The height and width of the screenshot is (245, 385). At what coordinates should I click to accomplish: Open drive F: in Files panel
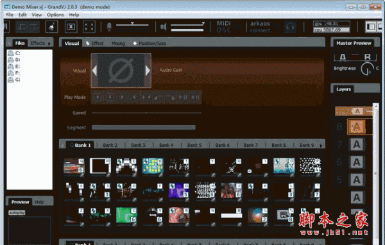click(x=14, y=73)
